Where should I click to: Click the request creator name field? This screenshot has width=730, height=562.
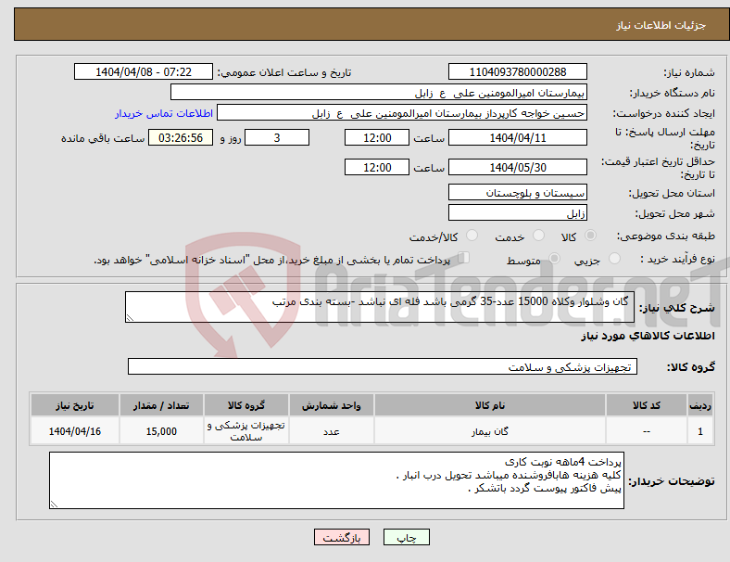tap(402, 113)
